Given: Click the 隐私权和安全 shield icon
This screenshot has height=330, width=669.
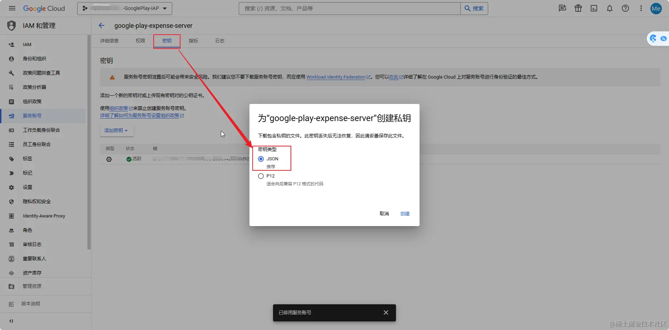Looking at the screenshot, I should pyautogui.click(x=11, y=201).
